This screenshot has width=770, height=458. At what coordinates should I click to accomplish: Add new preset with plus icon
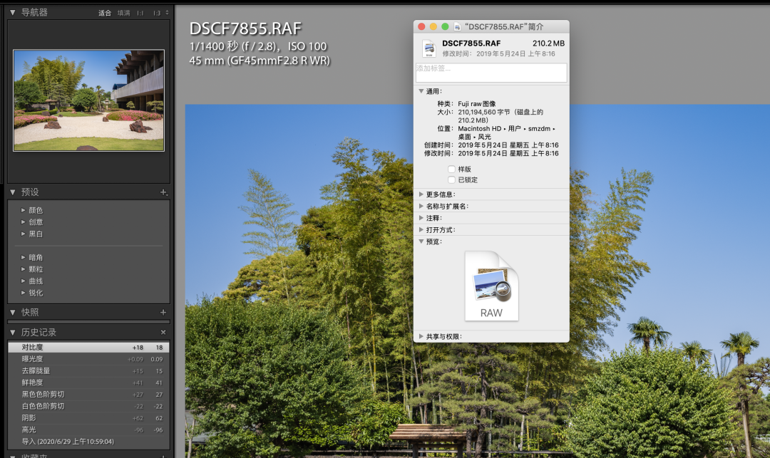(164, 192)
